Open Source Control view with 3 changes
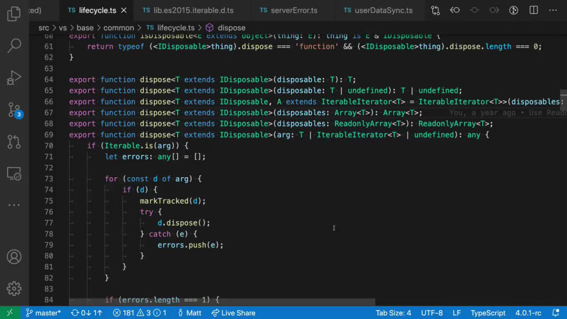Viewport: 567px width, 319px height. [x=14, y=110]
